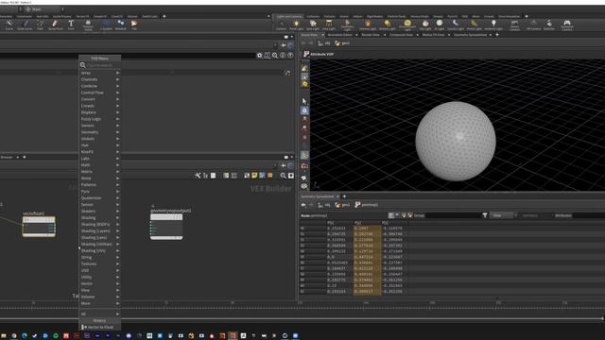Select the Platonic Solids shelf tool

click(x=88, y=25)
